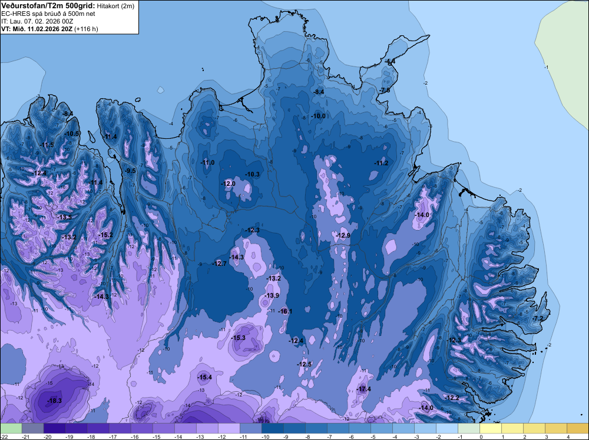Screen dimensions: 589x440
Task: Select the -15.4 temperature label
Action: click(205, 378)
